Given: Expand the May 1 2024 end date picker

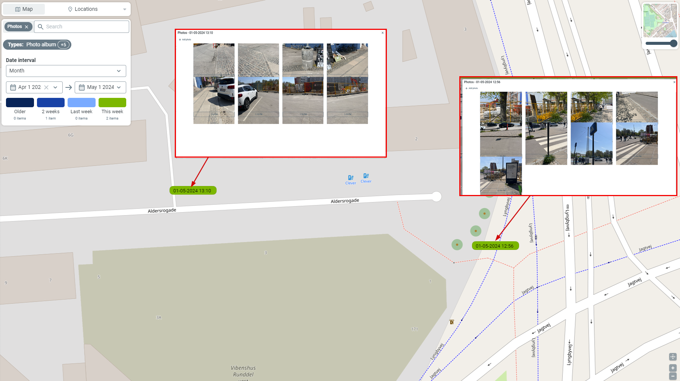Looking at the screenshot, I should [x=100, y=87].
